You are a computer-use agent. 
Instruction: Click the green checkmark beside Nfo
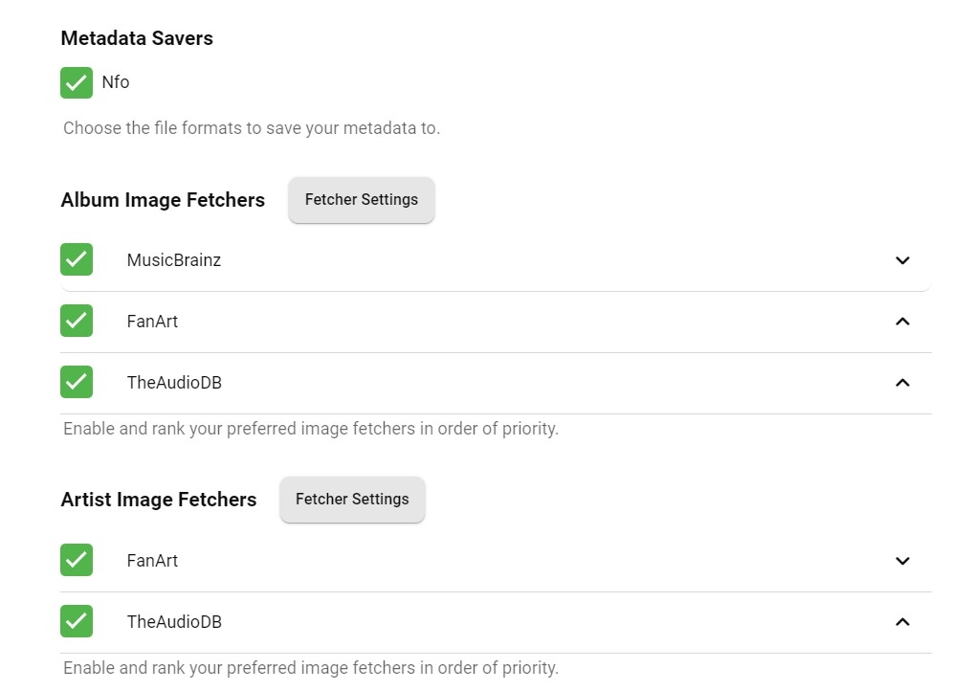77,82
